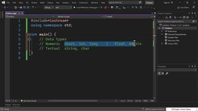Collapse the FirstLec project node
Viewport: 198px width, 111px height.
pyautogui.click(x=159, y=28)
